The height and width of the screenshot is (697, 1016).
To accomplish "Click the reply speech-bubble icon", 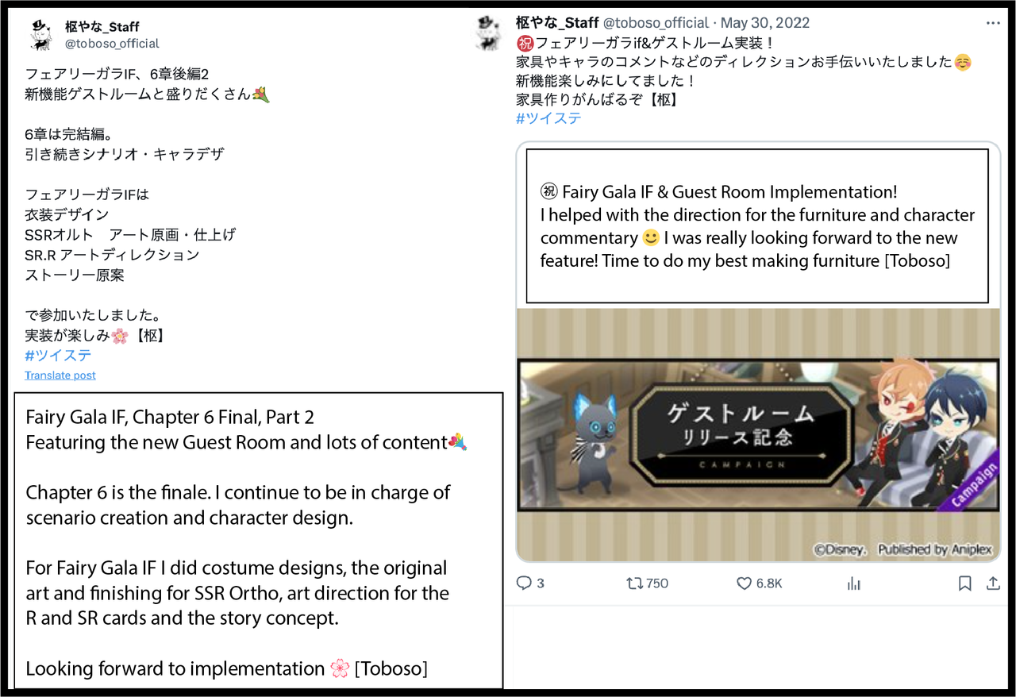I will pos(524,583).
